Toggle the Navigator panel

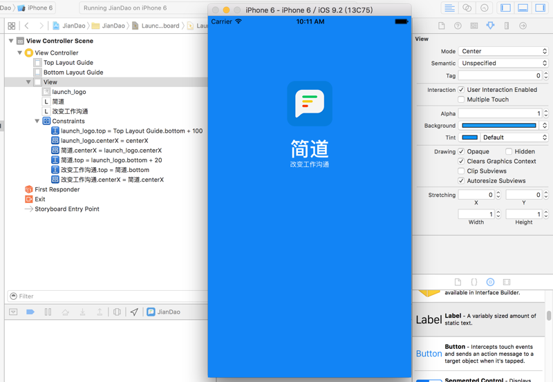(x=505, y=8)
